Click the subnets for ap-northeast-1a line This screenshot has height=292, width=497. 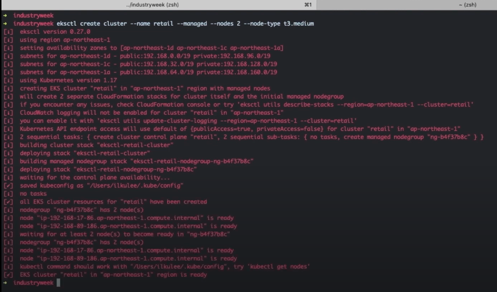140,72
